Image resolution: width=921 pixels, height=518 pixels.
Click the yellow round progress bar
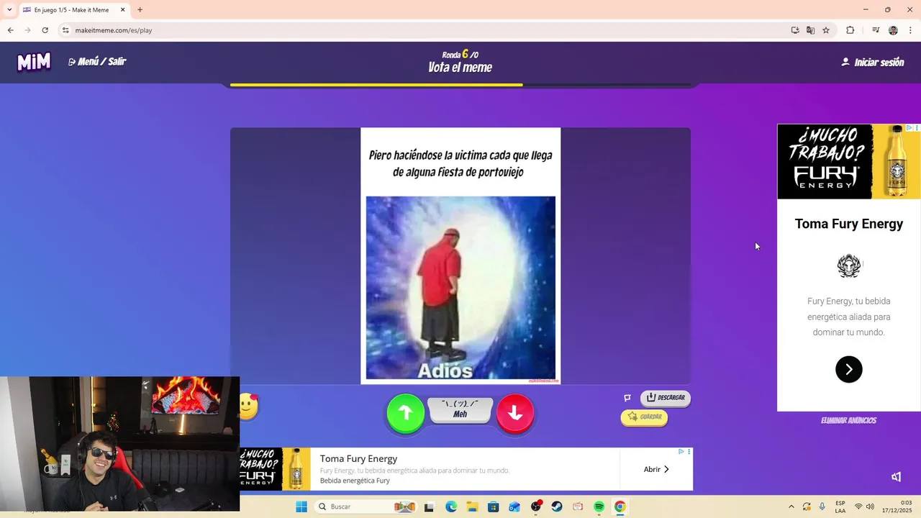click(376, 85)
